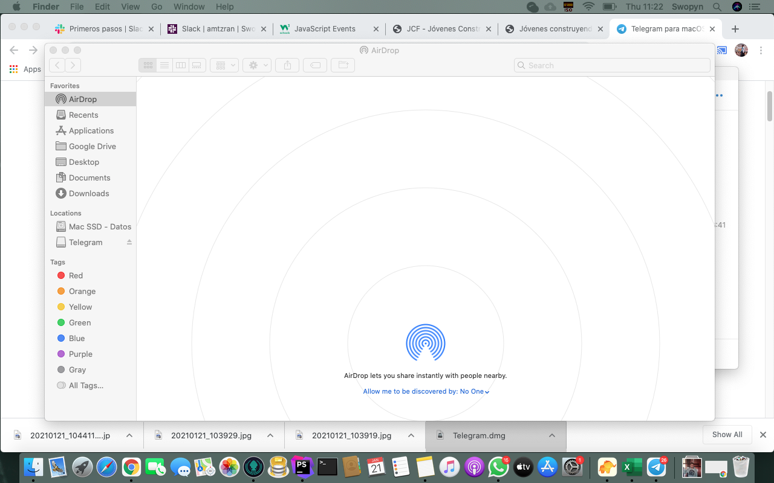Click the Share icon in Finder toolbar
Image resolution: width=774 pixels, height=483 pixels.
287,65
